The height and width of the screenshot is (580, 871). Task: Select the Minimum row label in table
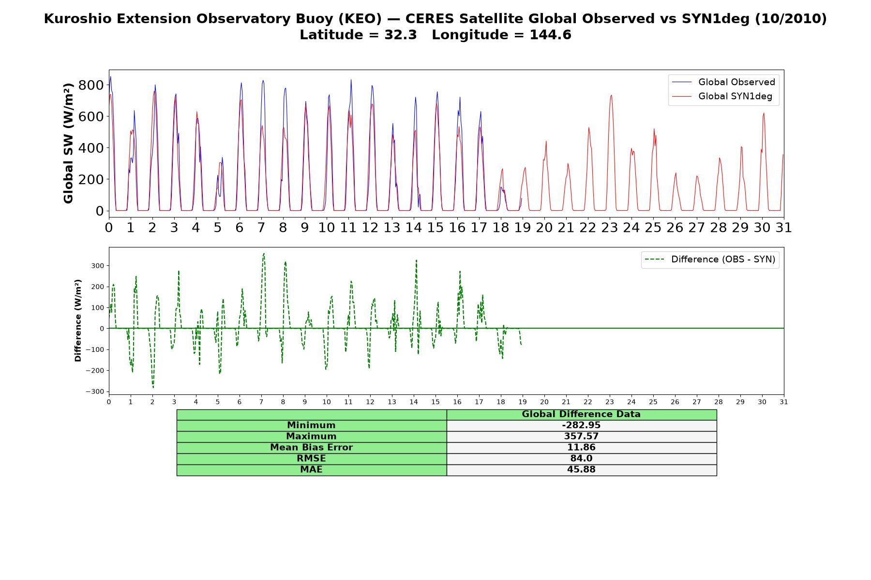(x=312, y=425)
